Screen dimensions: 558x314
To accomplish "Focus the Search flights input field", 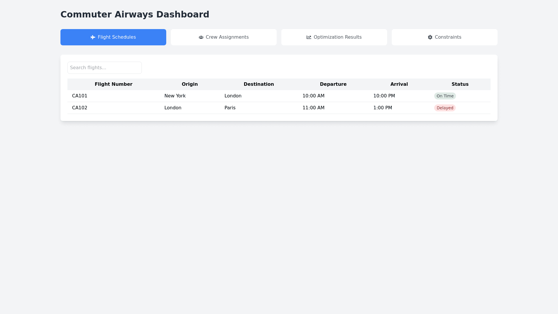I will point(105,68).
